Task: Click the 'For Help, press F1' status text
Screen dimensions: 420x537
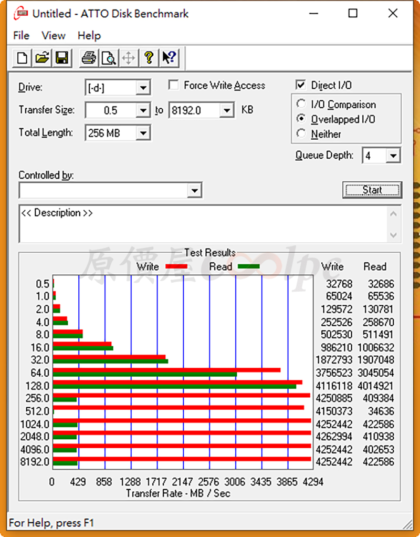Action: click(x=51, y=523)
